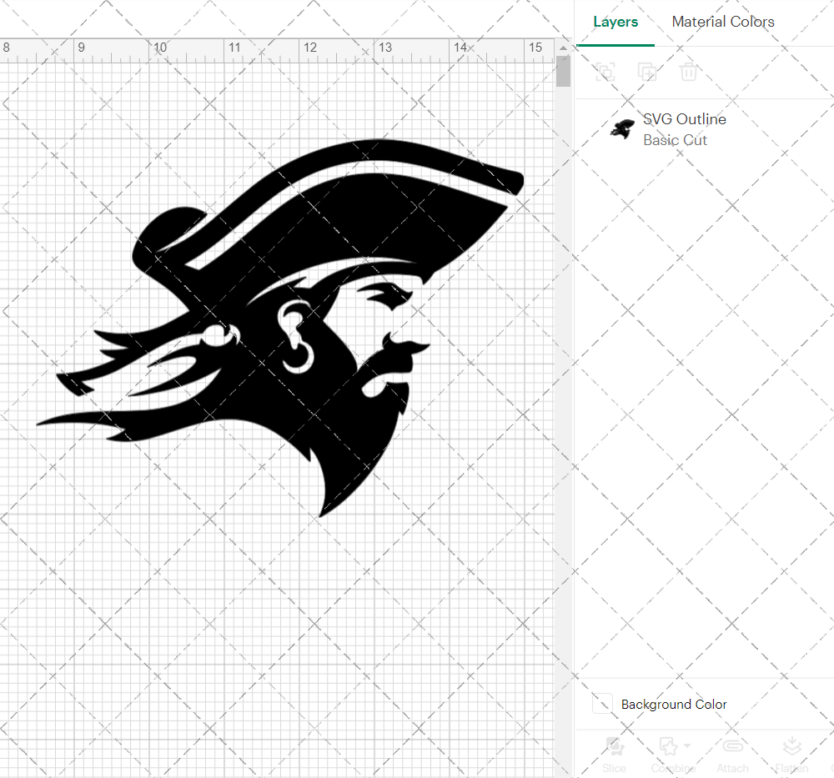
Task: Open the Background Color swatch
Action: (x=603, y=704)
